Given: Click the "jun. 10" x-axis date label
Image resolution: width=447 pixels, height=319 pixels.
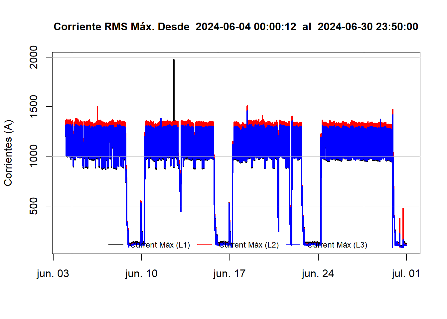Looking at the screenshot, I should pos(141,274).
